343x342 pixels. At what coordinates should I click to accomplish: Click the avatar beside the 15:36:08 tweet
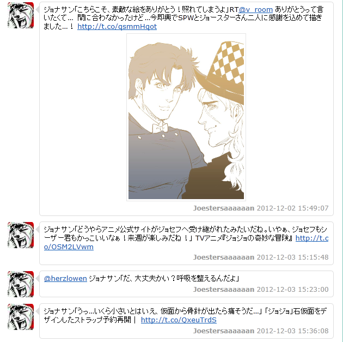click(21, 317)
